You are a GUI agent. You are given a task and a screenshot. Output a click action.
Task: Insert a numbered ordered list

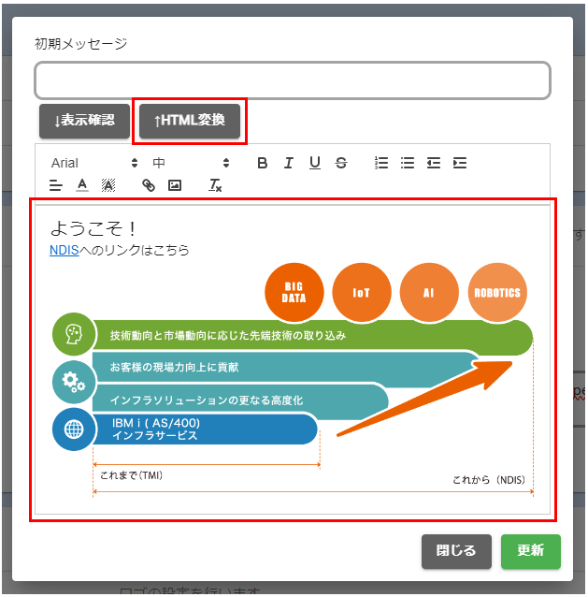381,163
